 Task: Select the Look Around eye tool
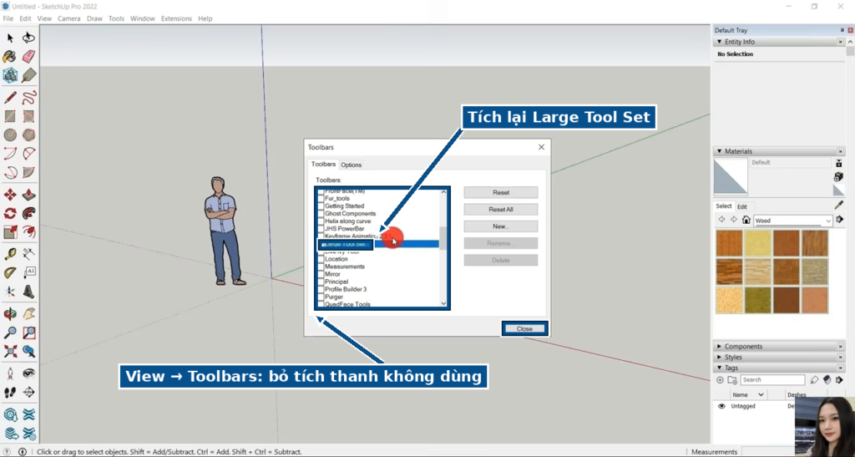point(29,373)
